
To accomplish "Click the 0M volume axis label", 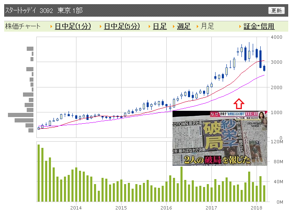I will point(280,202).
